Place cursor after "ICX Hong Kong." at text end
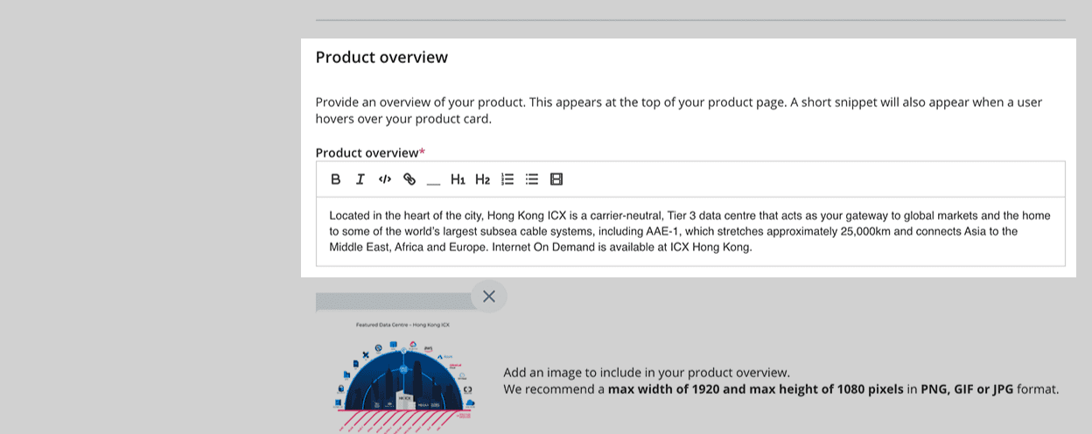This screenshot has height=434, width=1092. click(x=752, y=248)
